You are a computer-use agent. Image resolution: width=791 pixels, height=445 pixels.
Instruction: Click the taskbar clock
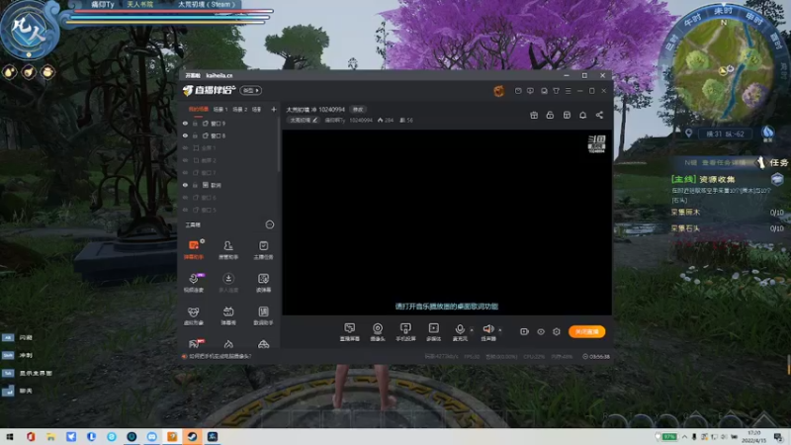pyautogui.click(x=753, y=436)
